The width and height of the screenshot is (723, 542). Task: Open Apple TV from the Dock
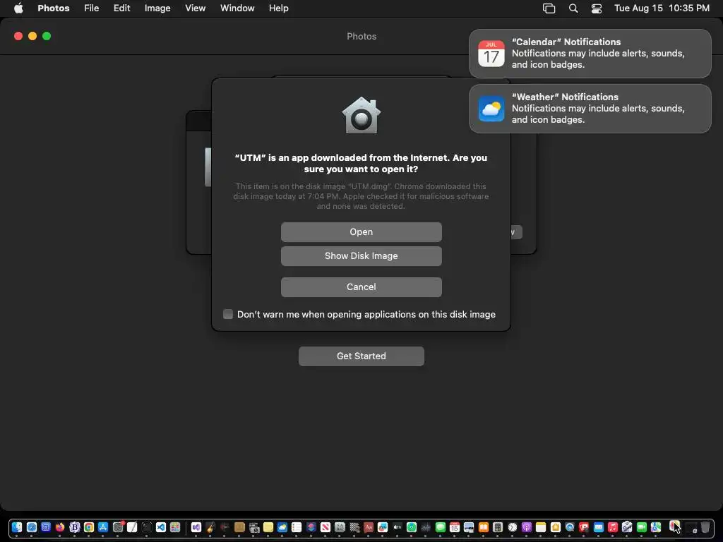tap(397, 527)
